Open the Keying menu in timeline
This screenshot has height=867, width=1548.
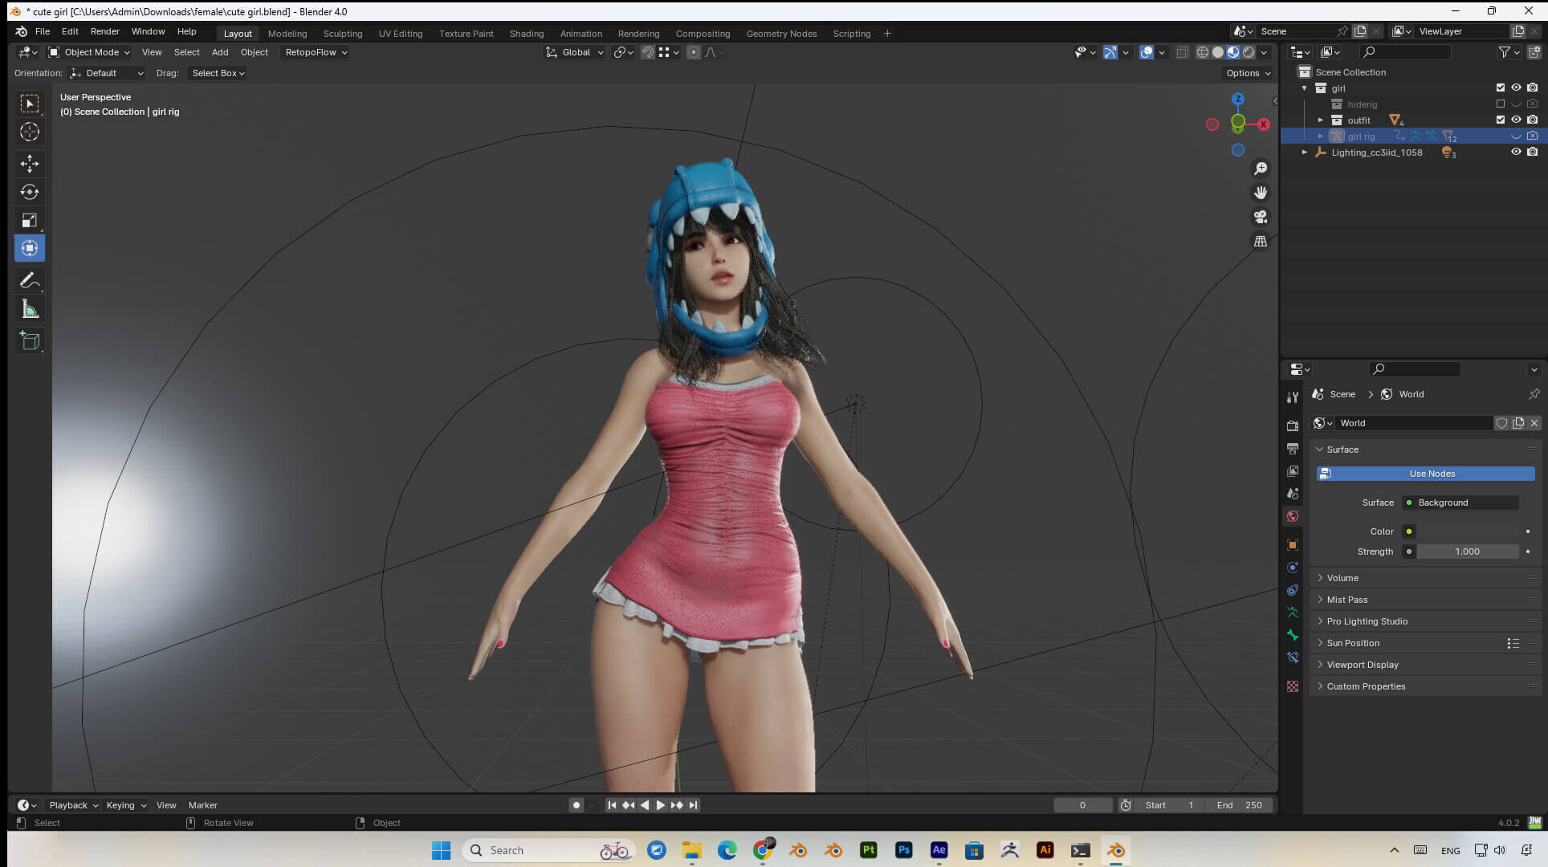coord(126,805)
